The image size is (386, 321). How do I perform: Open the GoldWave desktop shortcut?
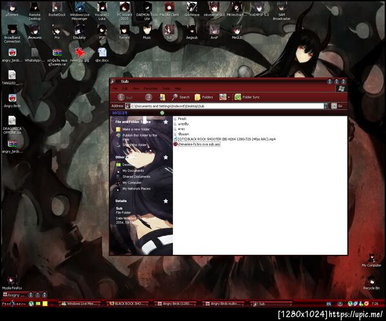(x=192, y=10)
